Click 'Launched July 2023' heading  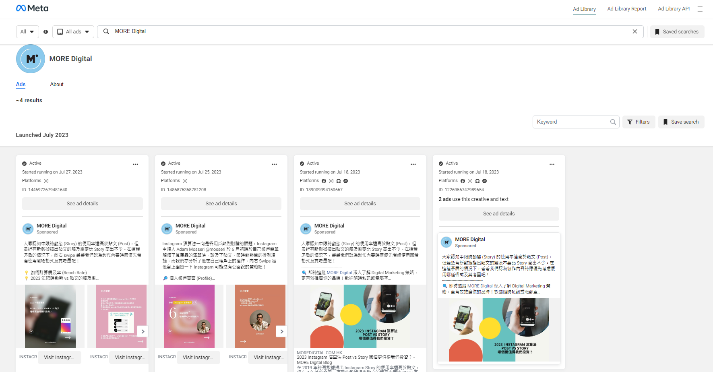pyautogui.click(x=42, y=135)
